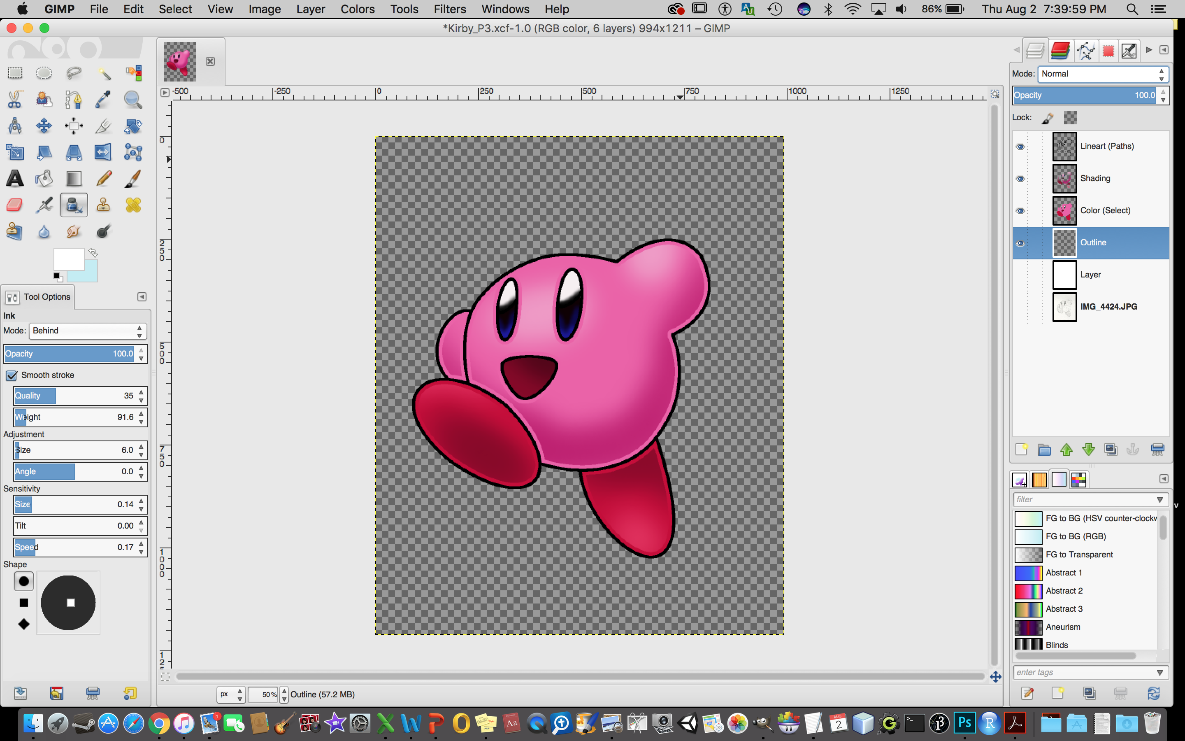Screen dimensions: 1185x741
Task: Open the Windows menu
Action: [x=505, y=9]
